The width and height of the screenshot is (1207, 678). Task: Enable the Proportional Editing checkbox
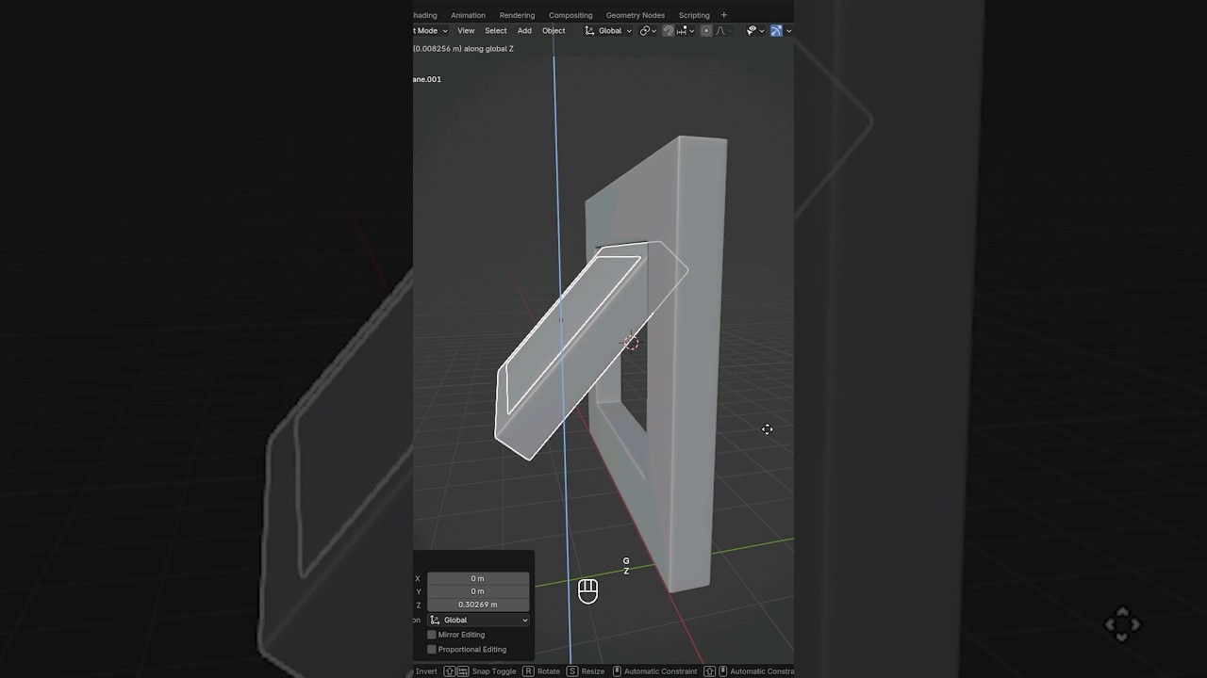click(x=432, y=649)
